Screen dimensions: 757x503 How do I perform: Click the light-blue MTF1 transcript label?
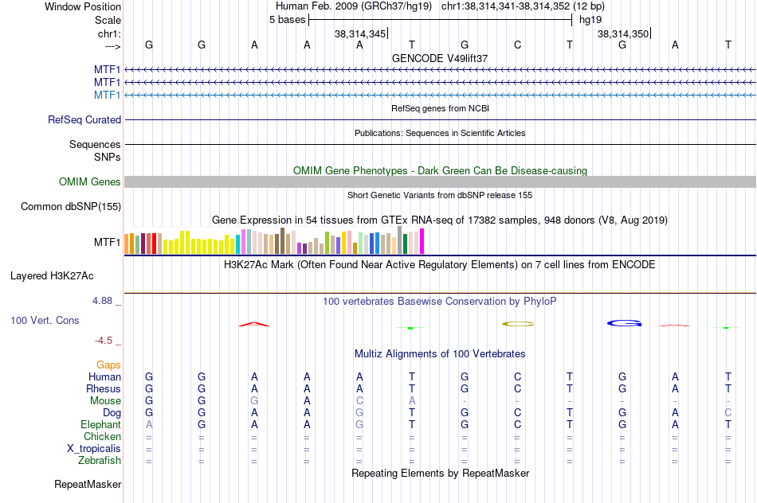[x=108, y=95]
